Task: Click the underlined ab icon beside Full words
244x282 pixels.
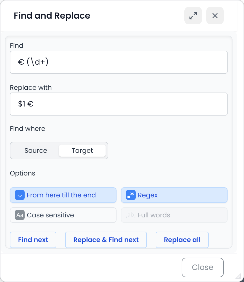Action: [130, 215]
